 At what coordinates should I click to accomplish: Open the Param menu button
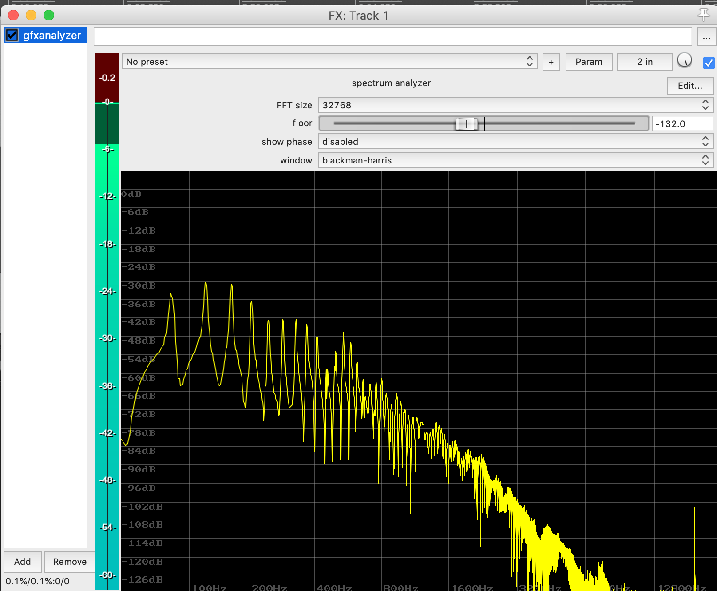pyautogui.click(x=589, y=62)
